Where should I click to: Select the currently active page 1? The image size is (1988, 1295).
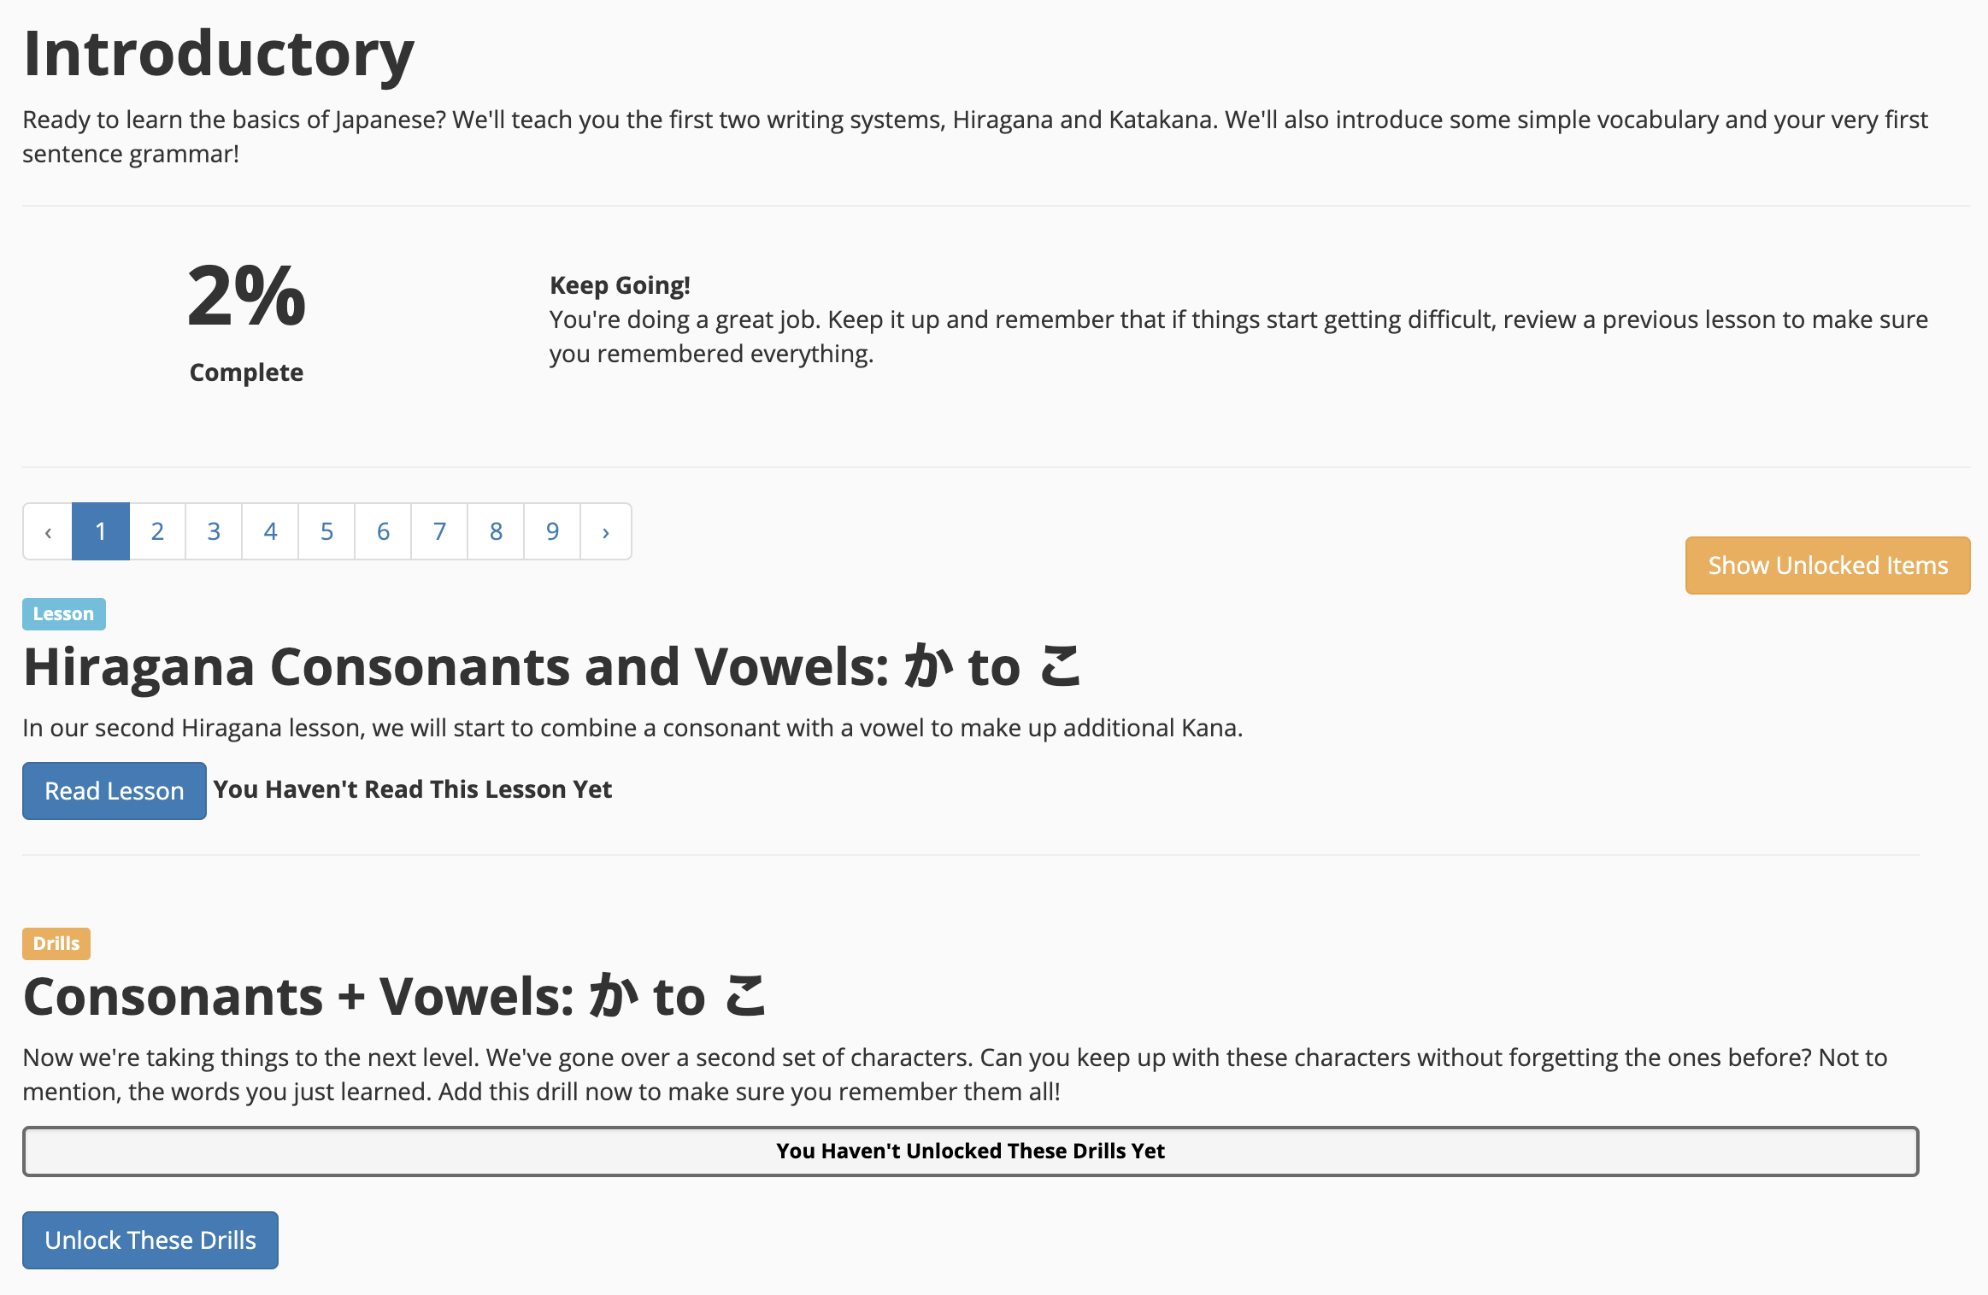coord(102,530)
